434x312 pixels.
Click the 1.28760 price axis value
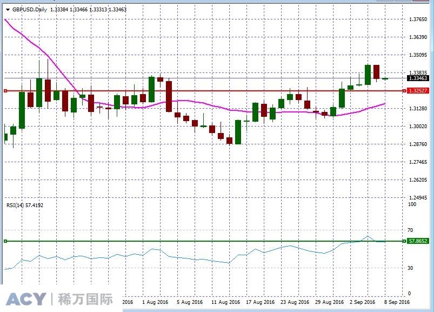pos(418,144)
